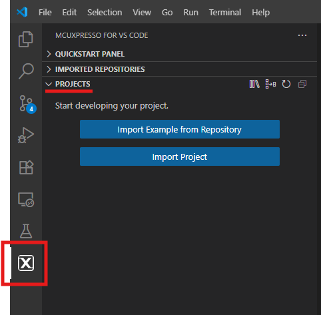Open Source Control view with badge 4
This screenshot has width=321, height=315.
(27, 104)
